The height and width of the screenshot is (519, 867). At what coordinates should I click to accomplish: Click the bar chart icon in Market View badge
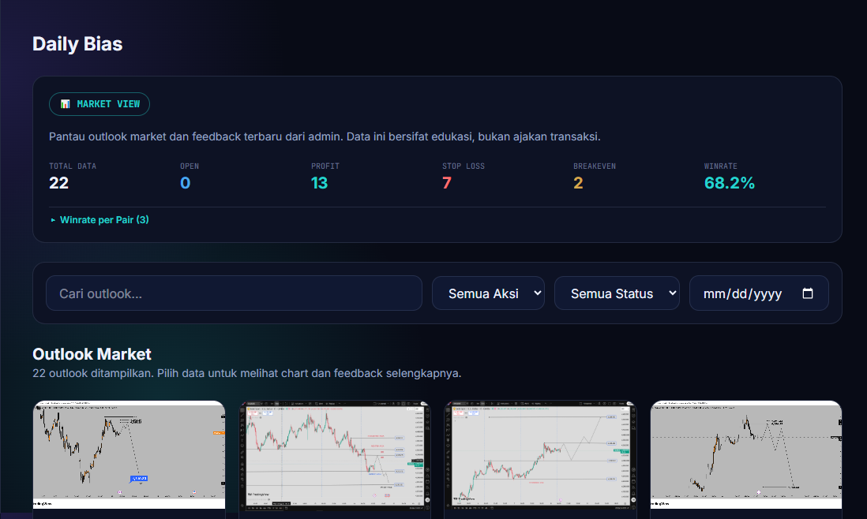[66, 104]
